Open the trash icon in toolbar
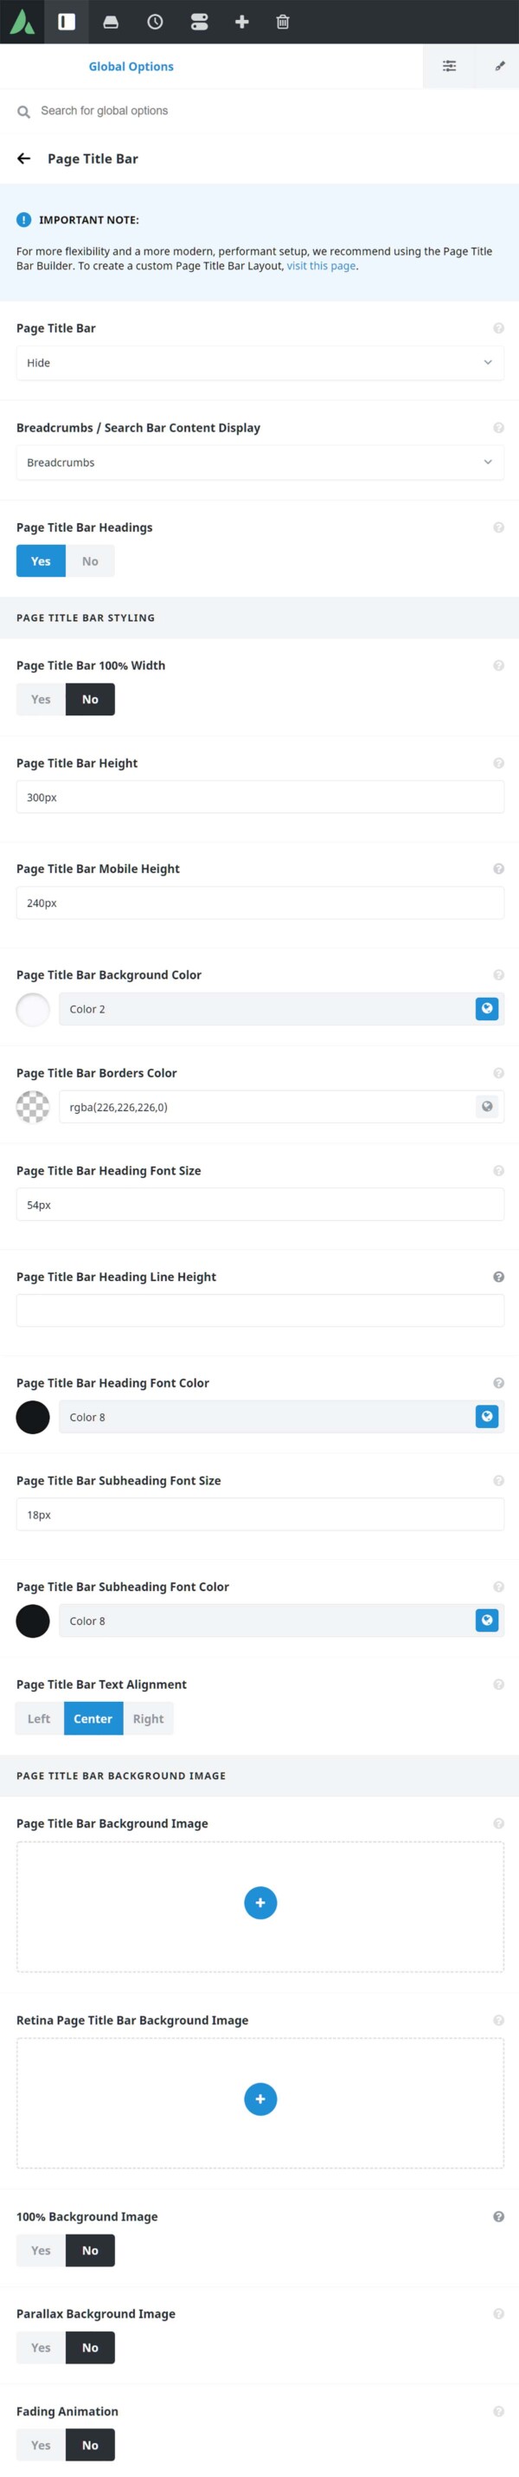 (283, 21)
